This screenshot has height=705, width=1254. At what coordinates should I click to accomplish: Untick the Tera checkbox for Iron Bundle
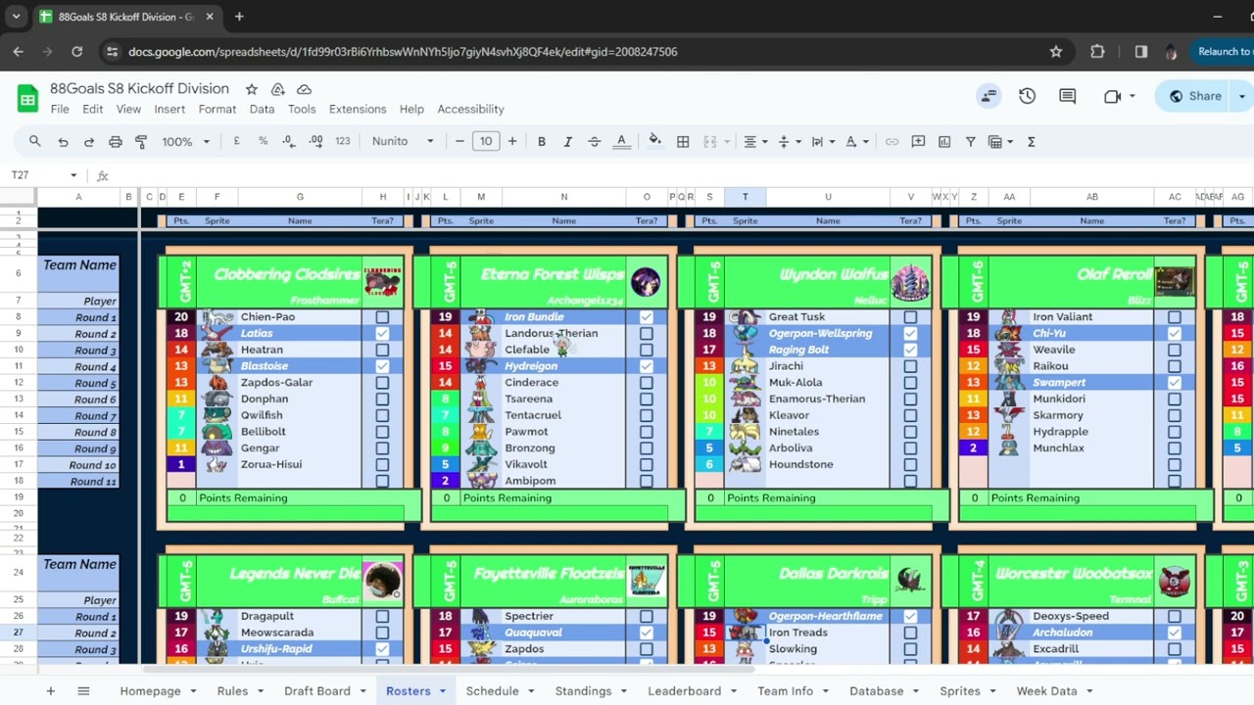pyautogui.click(x=647, y=317)
